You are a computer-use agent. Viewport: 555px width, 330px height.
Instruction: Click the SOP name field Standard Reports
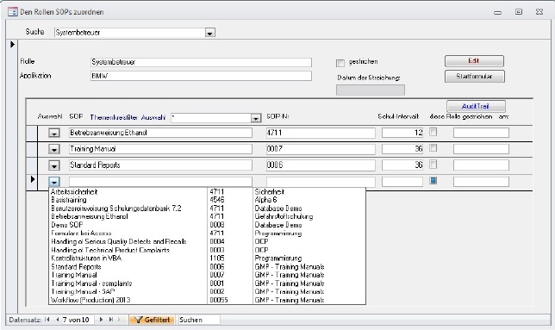pos(160,165)
